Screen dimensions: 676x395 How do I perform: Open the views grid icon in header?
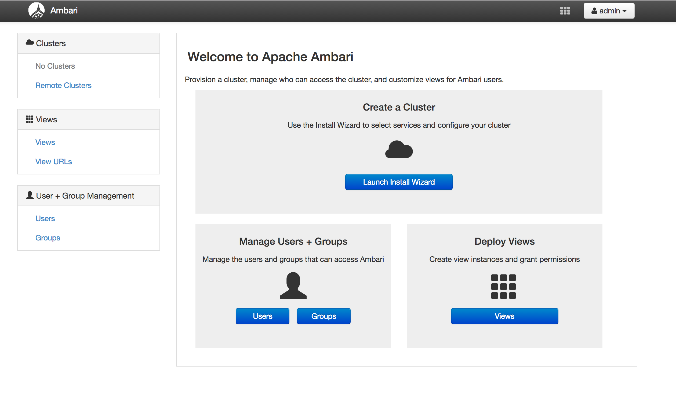click(565, 11)
